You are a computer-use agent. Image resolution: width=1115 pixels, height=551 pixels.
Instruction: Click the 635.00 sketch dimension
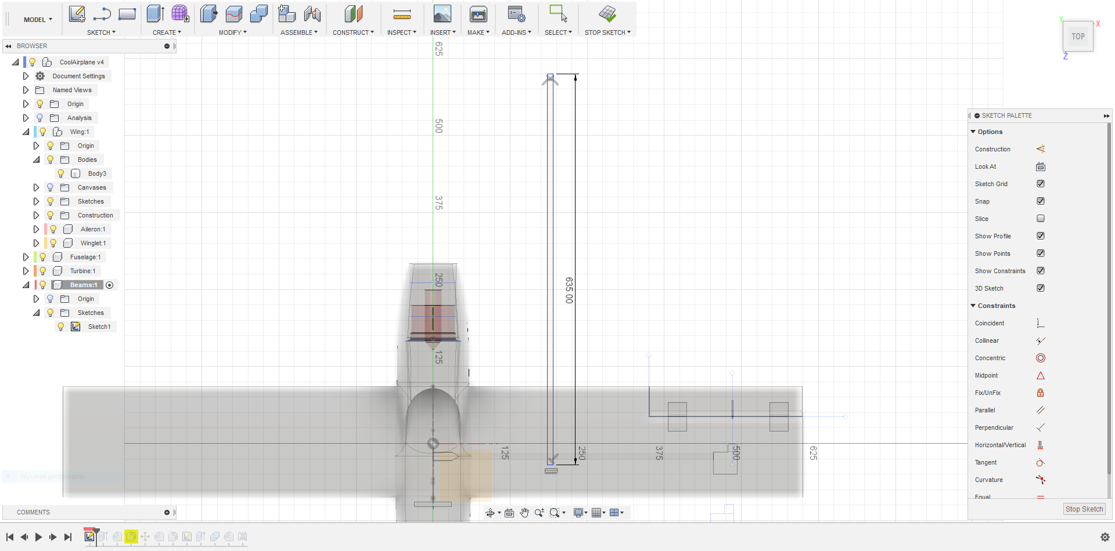click(x=569, y=290)
